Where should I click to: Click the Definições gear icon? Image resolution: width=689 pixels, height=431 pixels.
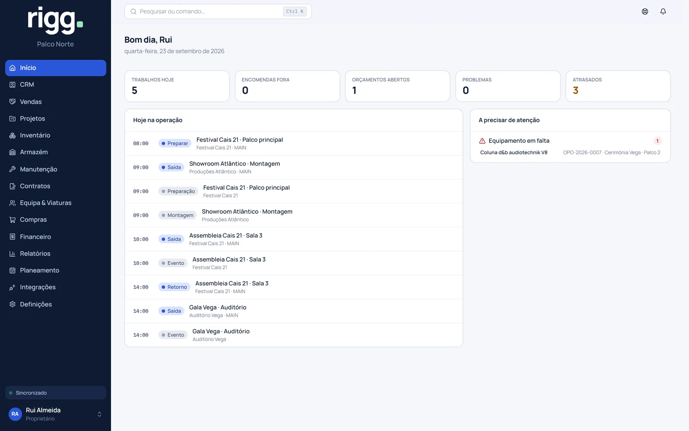[x=13, y=304]
